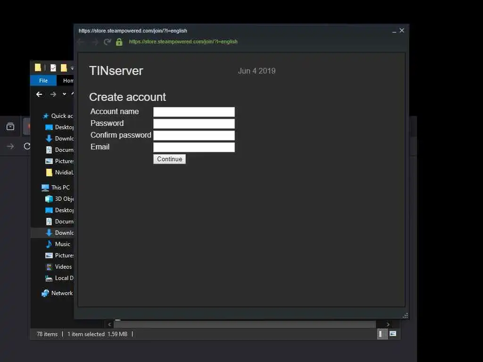Select Local Disk under This PC
The image size is (483, 362).
pos(59,278)
